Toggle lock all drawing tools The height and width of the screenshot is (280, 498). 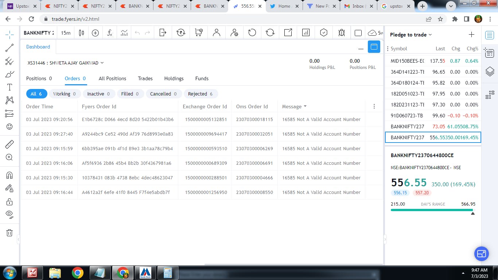click(x=9, y=202)
